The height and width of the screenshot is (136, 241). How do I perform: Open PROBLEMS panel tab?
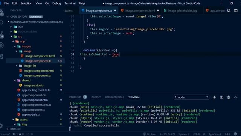[78, 97]
